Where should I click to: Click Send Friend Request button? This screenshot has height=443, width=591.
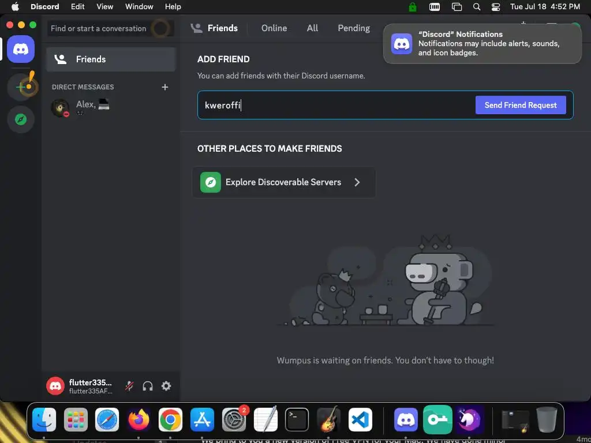(521, 105)
